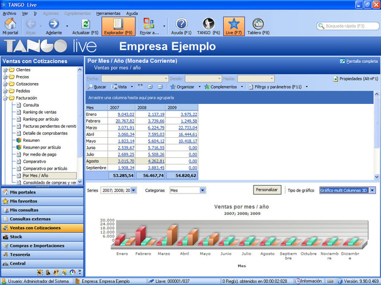Click the Personalizar button
Image resolution: width=381 pixels, height=285 pixels.
267,190
